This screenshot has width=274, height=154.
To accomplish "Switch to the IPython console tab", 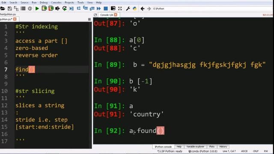I will 163,147.
